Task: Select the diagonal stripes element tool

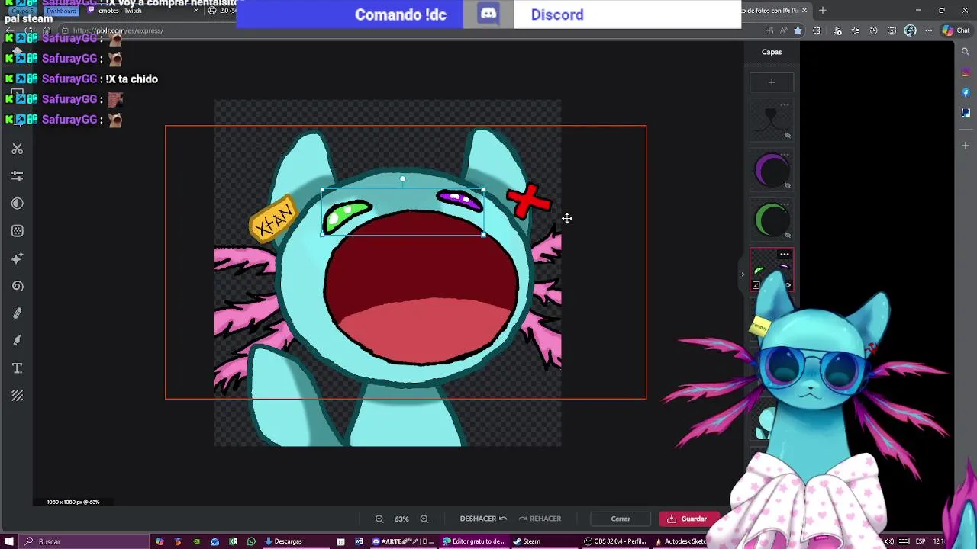Action: pyautogui.click(x=18, y=396)
